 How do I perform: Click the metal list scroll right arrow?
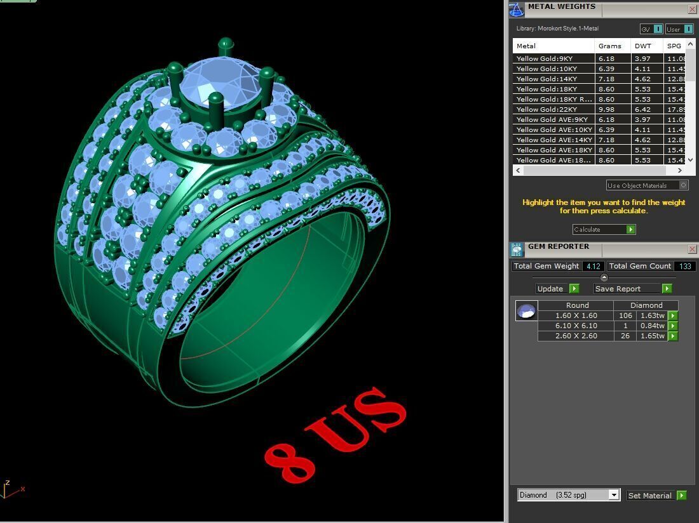point(680,170)
